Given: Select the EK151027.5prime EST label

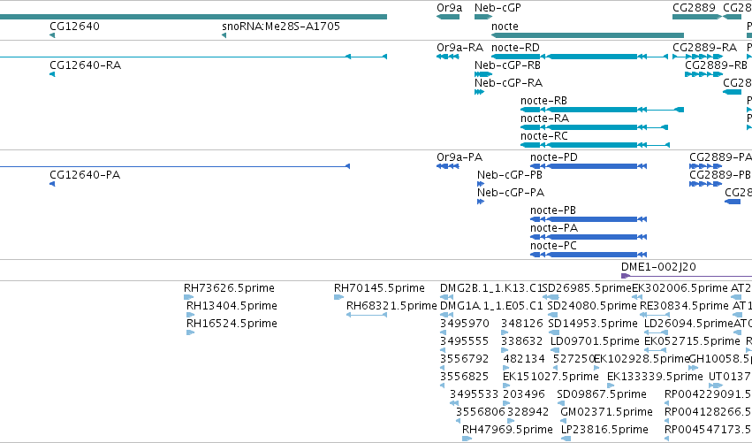Looking at the screenshot, I should tap(551, 378).
